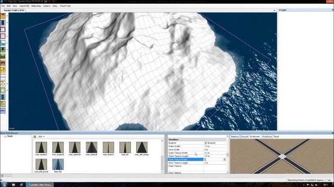334x187 pixels.
Task: Click the folder icon in Road Style Browser toolbar
Action: pos(34,137)
